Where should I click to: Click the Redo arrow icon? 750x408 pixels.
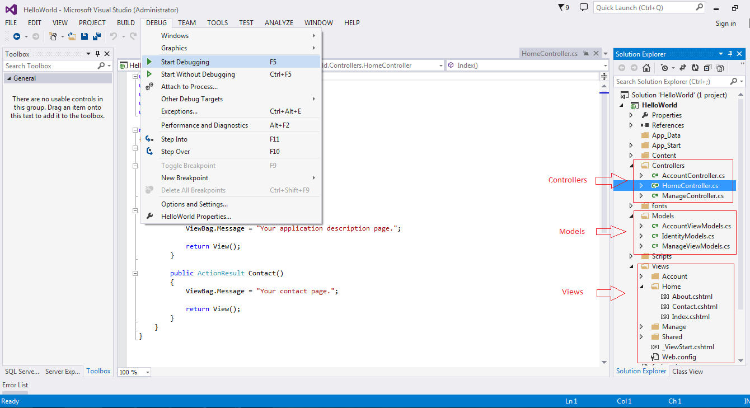(133, 36)
